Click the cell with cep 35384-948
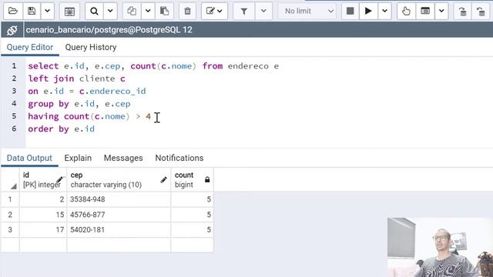 (119, 199)
